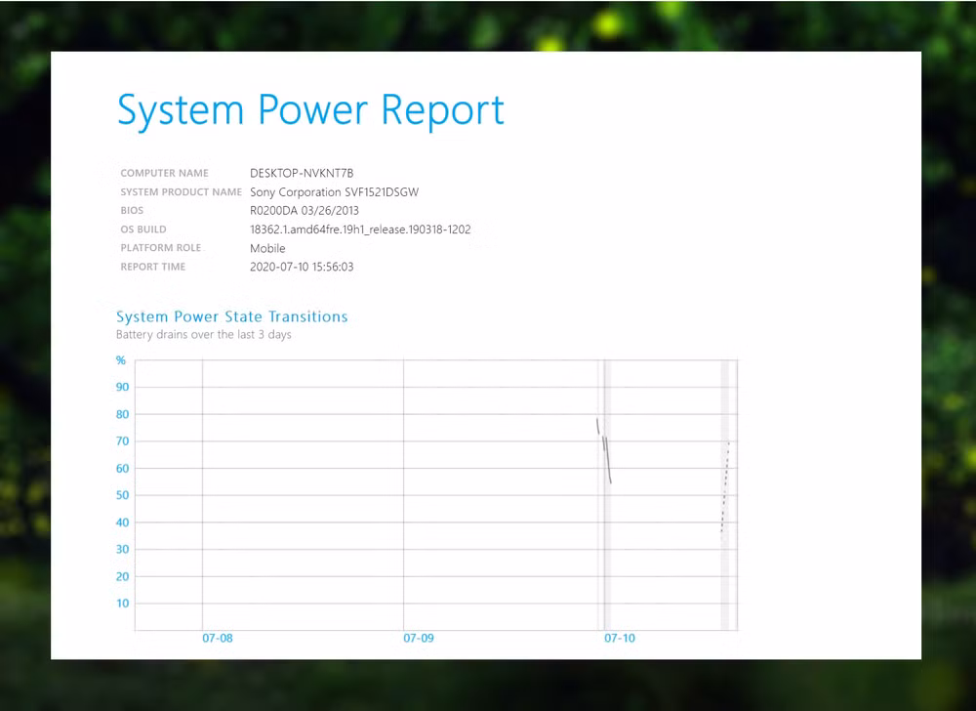
Task: Select BIOS value R0200DA 03/26/2013
Action: point(305,210)
